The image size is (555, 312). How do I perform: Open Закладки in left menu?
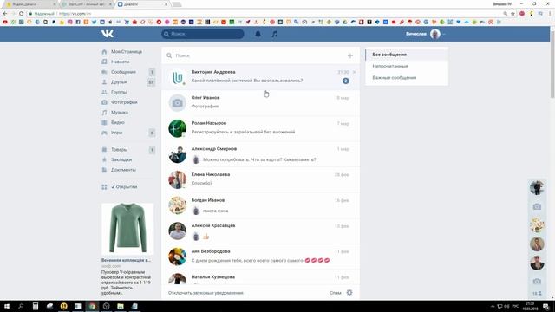pos(121,159)
